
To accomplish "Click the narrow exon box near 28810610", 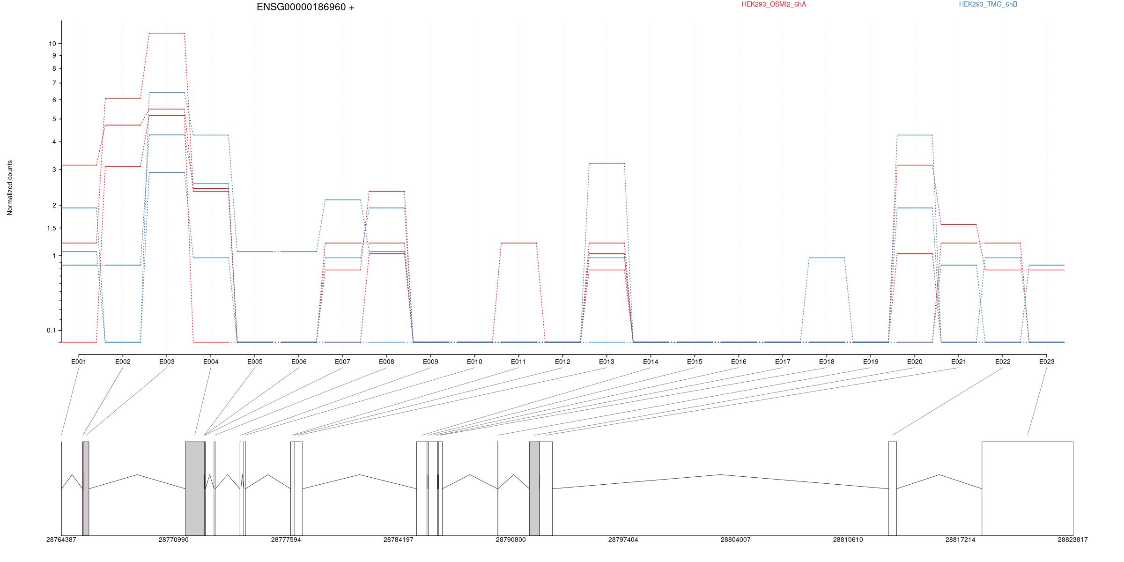I will [893, 488].
